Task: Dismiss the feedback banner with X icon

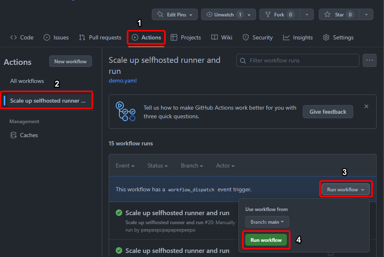Action: click(x=366, y=106)
